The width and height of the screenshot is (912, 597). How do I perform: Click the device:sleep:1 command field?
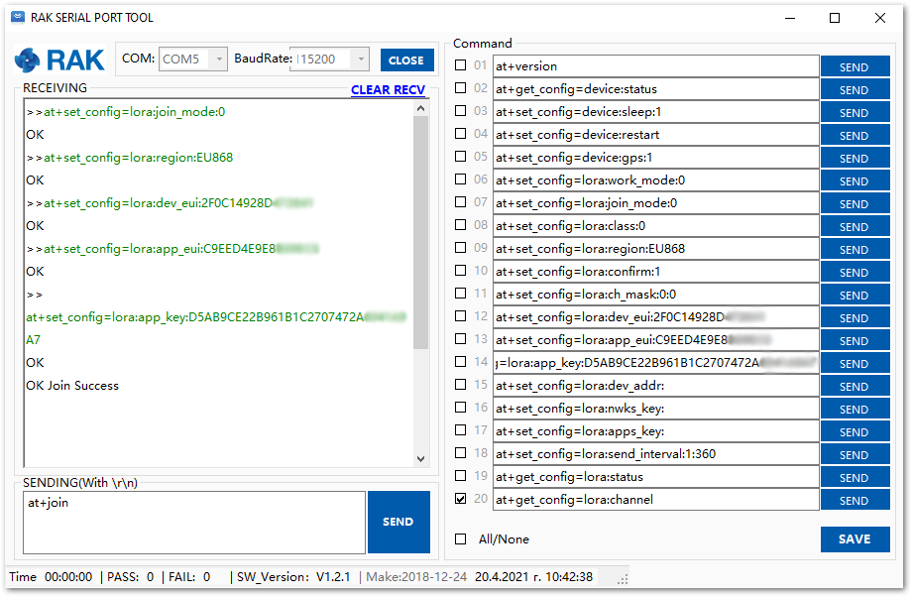coord(655,112)
